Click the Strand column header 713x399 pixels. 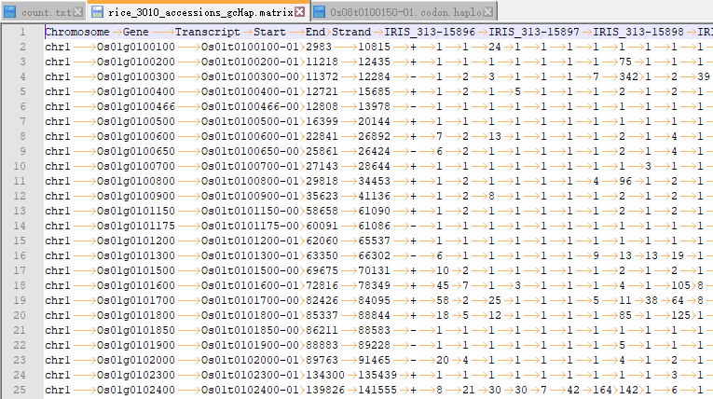pos(351,32)
